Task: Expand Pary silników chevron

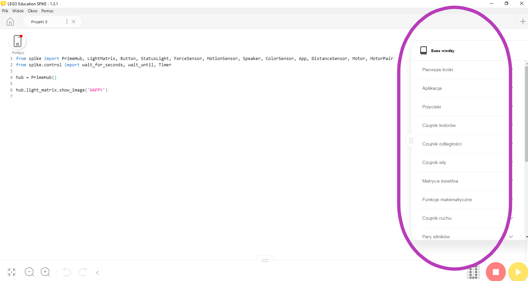Action: [x=511, y=237]
